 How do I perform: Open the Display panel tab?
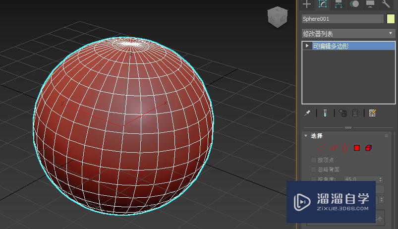click(x=370, y=4)
